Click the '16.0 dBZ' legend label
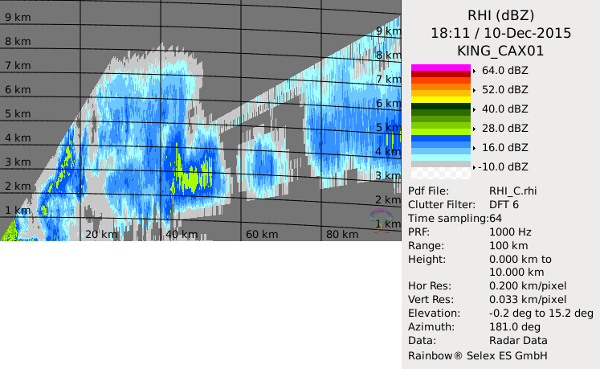Screen dimensions: 600x369 pyautogui.click(x=505, y=148)
